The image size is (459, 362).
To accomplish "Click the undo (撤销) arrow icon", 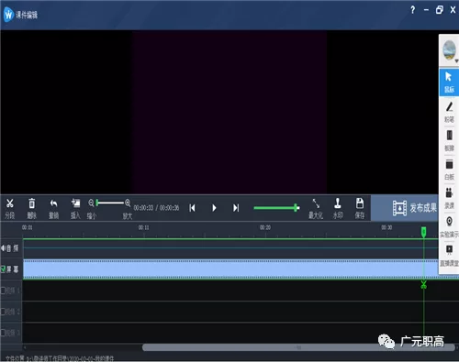I will [54, 208].
